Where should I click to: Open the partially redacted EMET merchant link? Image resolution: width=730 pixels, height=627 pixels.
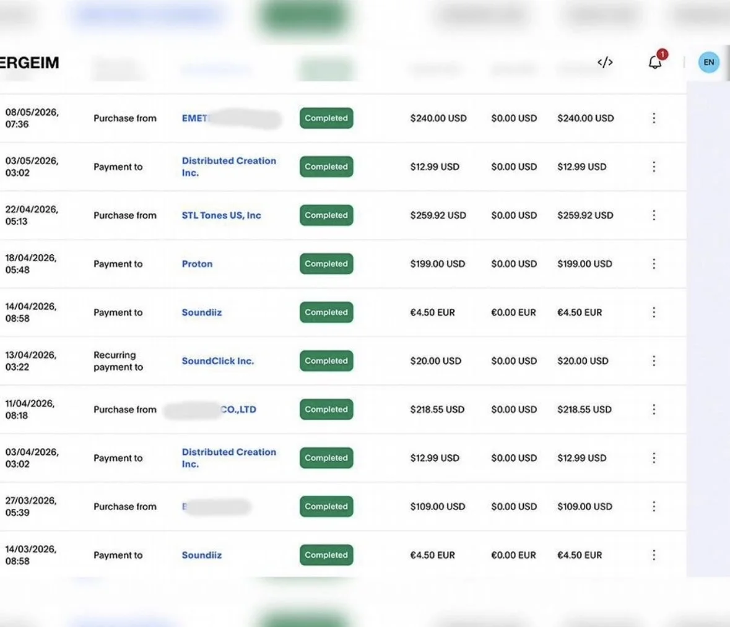coord(195,118)
